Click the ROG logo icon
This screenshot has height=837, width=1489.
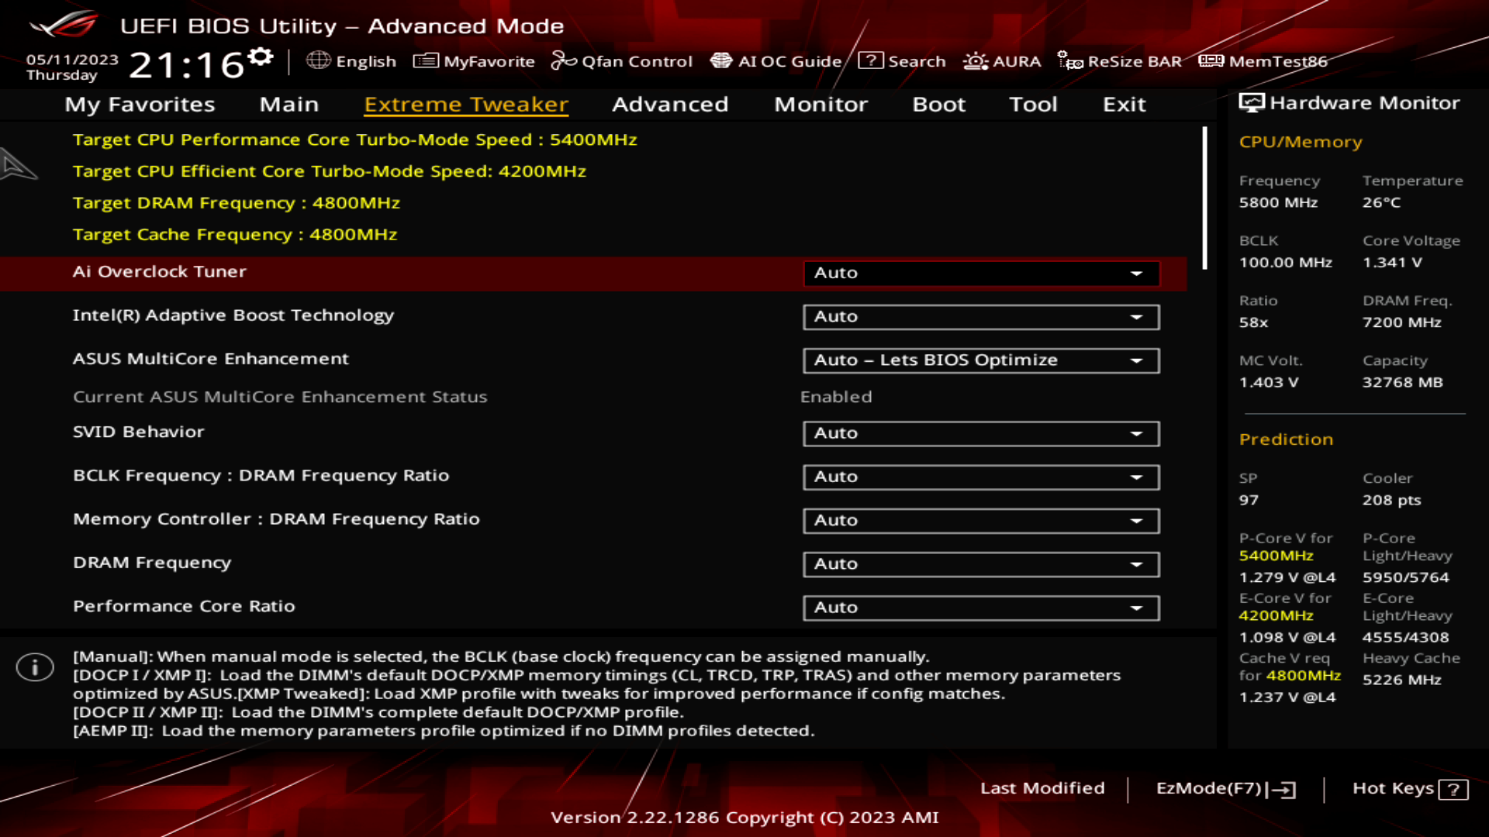[x=64, y=25]
